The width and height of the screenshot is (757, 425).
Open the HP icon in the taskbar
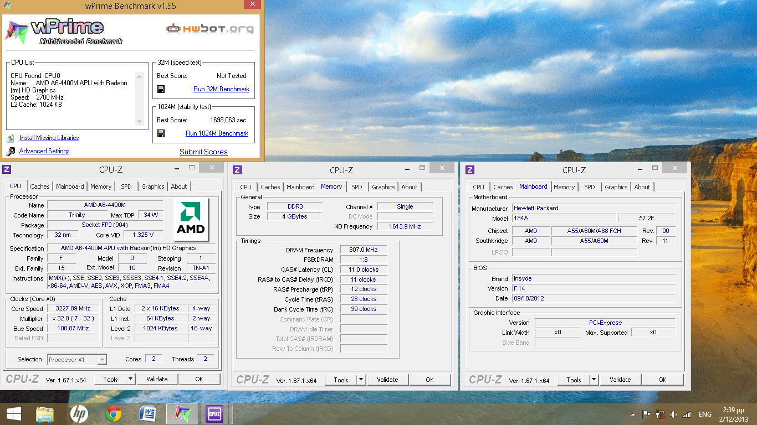[x=79, y=414]
